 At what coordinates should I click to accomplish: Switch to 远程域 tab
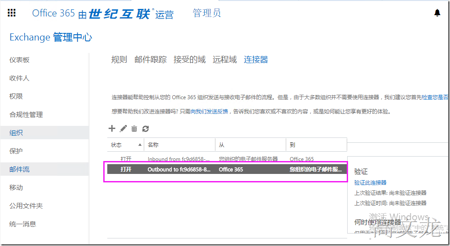pyautogui.click(x=225, y=60)
